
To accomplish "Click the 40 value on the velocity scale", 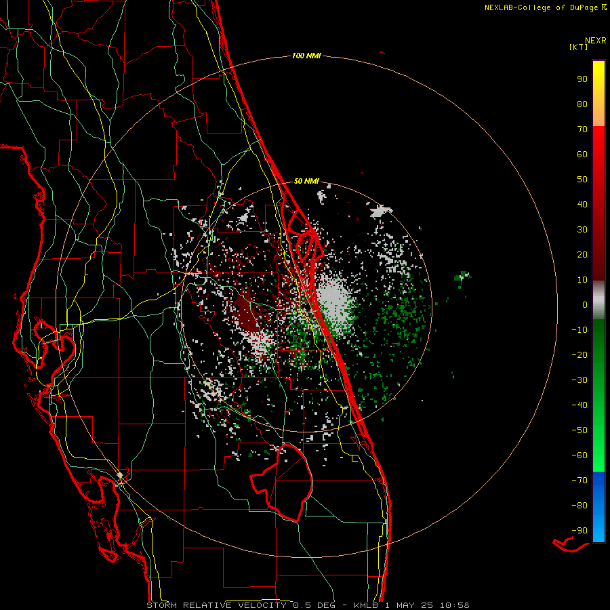I will click(582, 204).
